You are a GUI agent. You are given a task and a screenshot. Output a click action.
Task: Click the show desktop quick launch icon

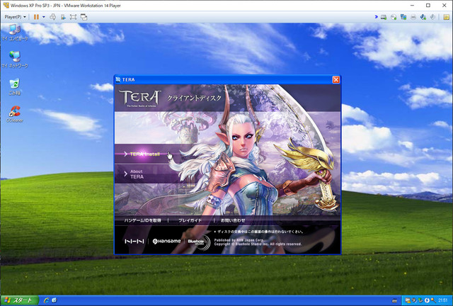(54, 300)
